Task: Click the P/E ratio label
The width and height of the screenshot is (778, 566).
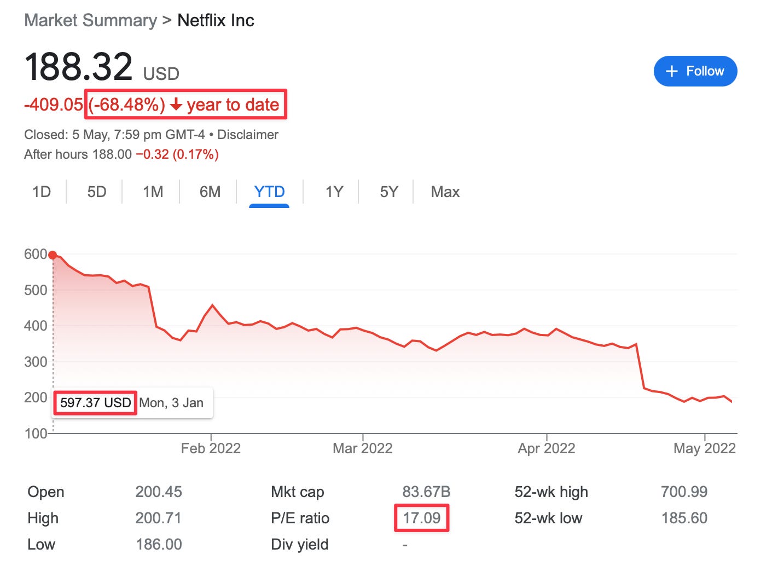Action: pos(300,518)
